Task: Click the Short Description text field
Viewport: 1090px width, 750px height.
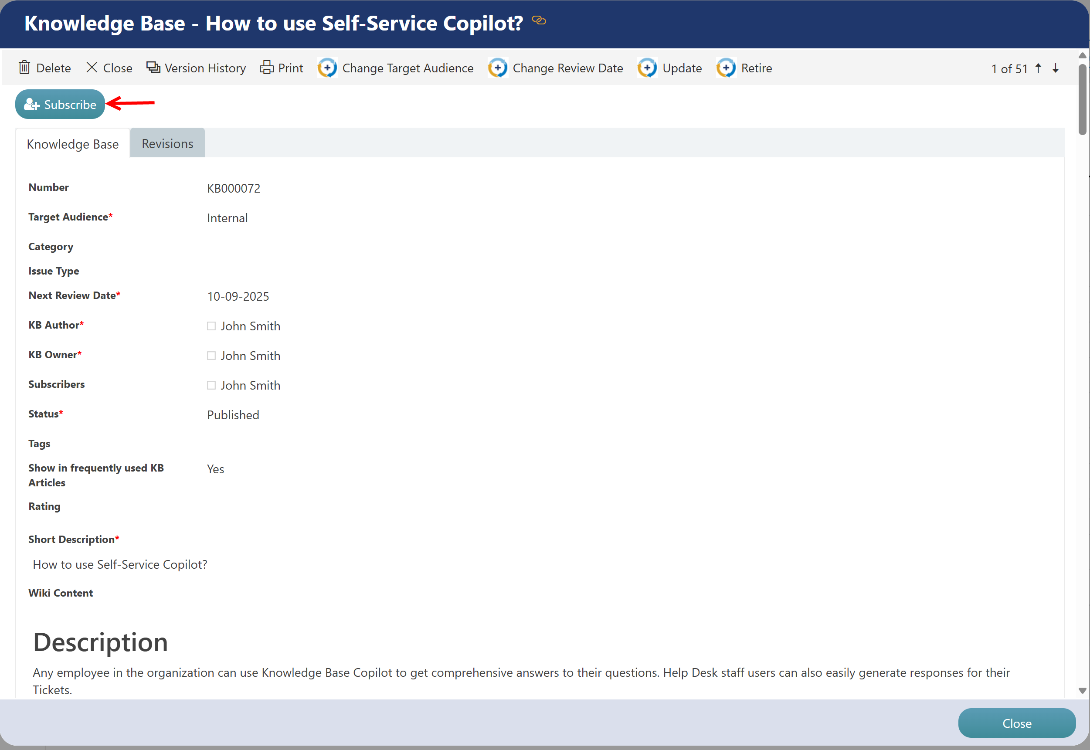Action: click(120, 564)
